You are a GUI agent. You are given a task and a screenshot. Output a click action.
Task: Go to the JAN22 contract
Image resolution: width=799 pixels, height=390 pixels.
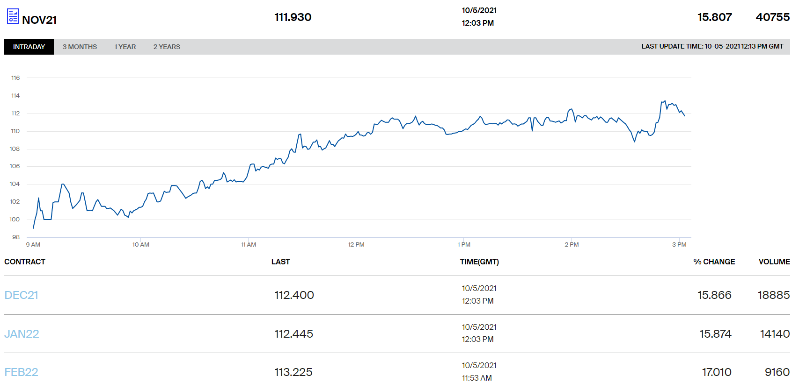(x=22, y=334)
